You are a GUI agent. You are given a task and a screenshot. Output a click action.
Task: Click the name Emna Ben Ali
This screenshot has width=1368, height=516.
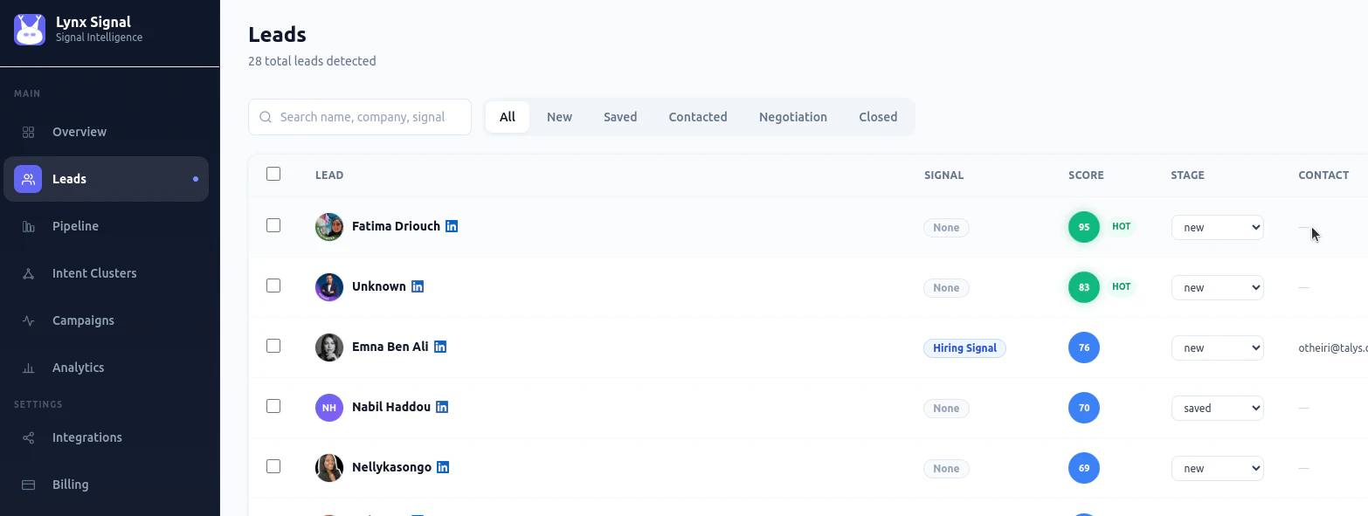pos(390,347)
